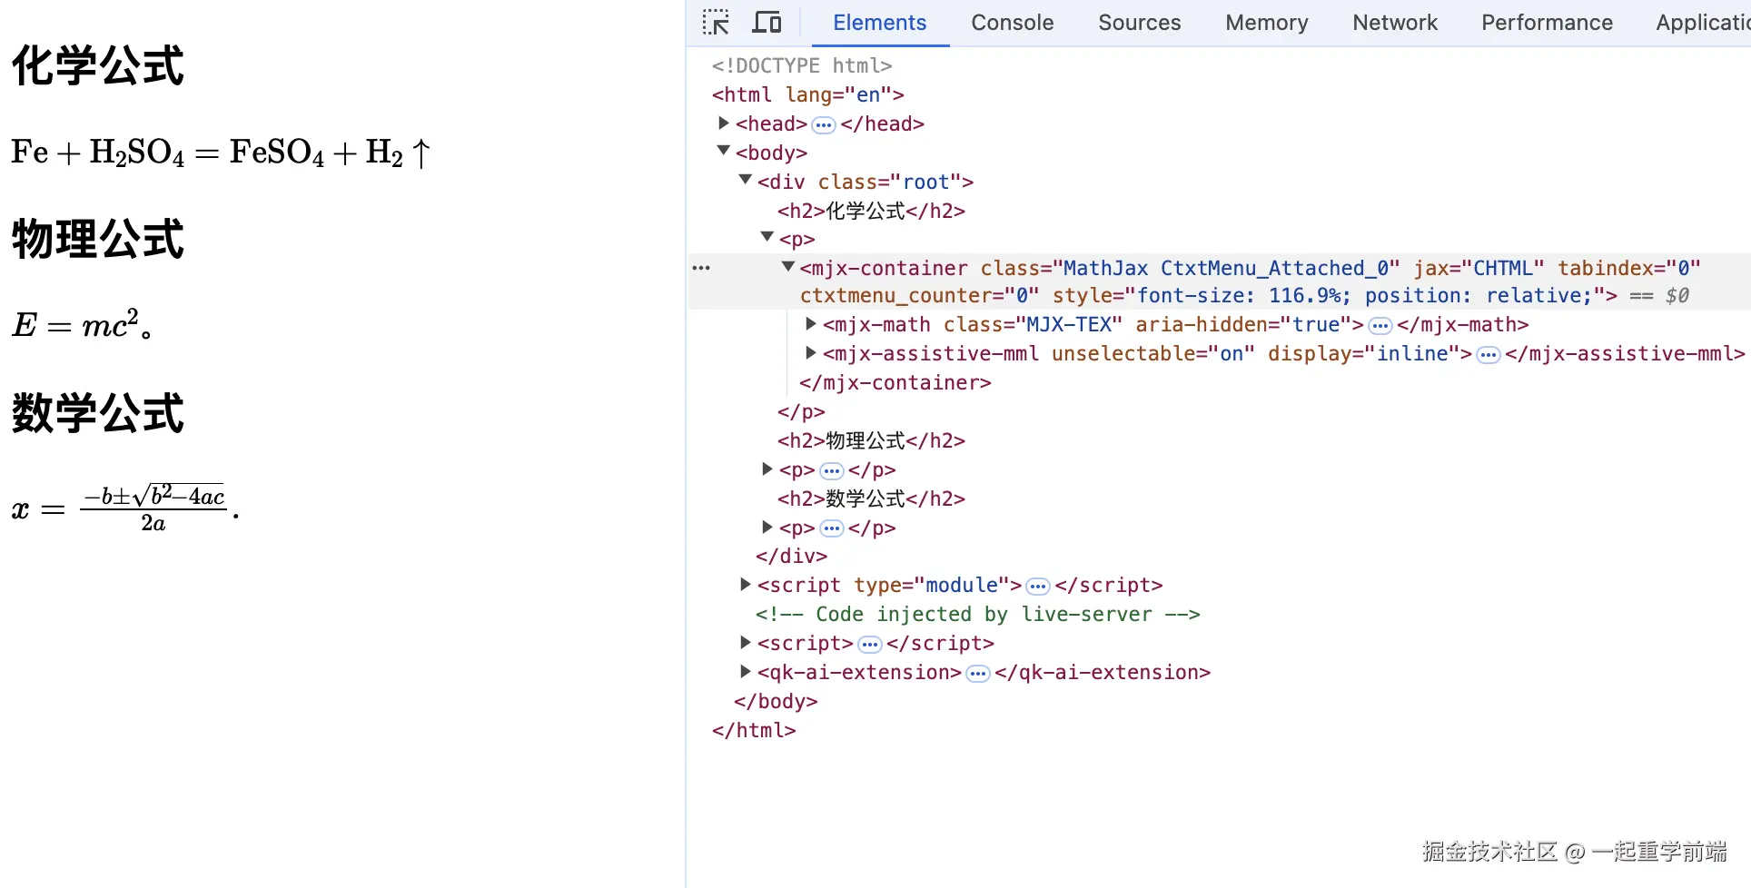The height and width of the screenshot is (888, 1751).
Task: Collapse the div class root node
Action: pyautogui.click(x=746, y=180)
